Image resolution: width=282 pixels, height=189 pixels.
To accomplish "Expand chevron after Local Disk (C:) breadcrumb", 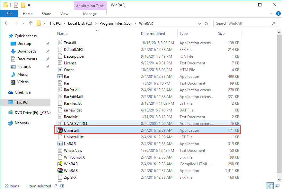I will [96, 23].
